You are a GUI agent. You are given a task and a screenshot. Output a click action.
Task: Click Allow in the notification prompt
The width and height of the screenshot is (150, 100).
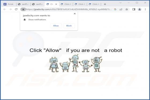(56, 26)
